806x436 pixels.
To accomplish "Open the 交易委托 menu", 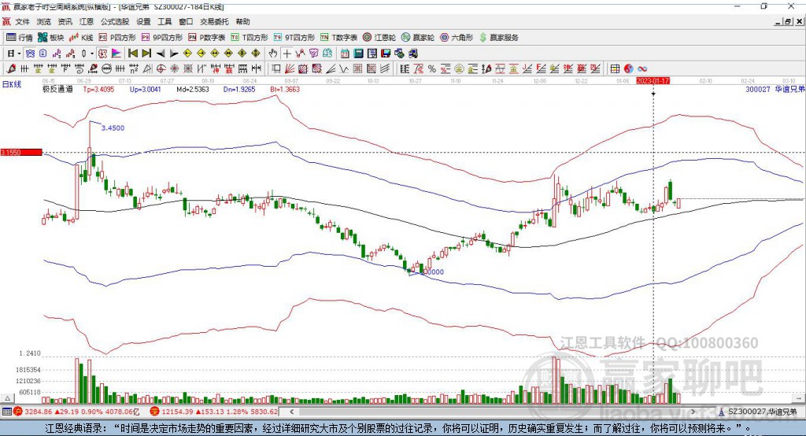I will [214, 21].
